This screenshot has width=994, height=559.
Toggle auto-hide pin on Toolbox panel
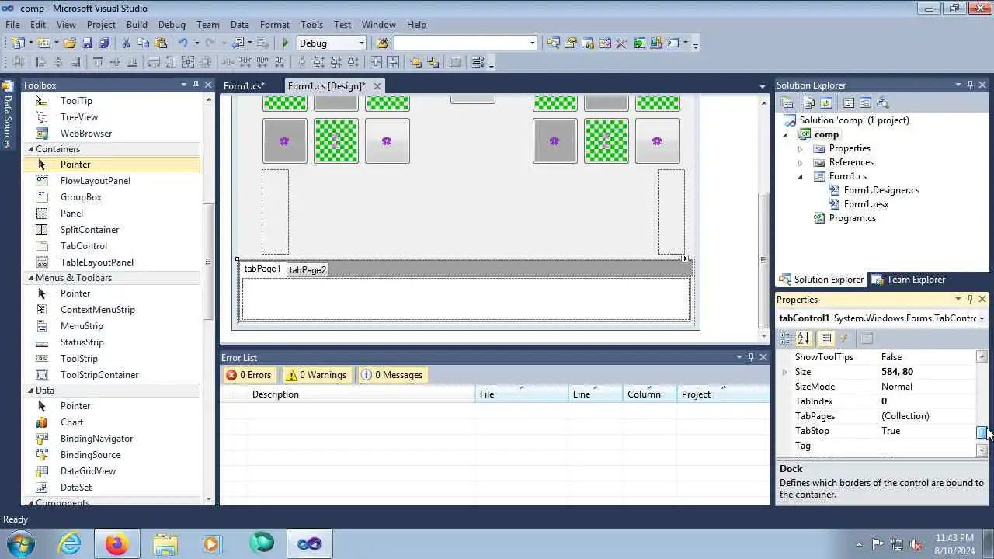(196, 85)
